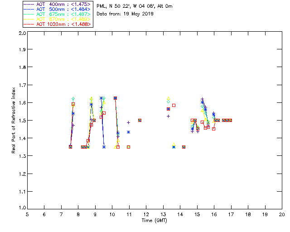Click the y-axis tick label 1.1
This screenshot has width=290, height=232.
[22, 192]
